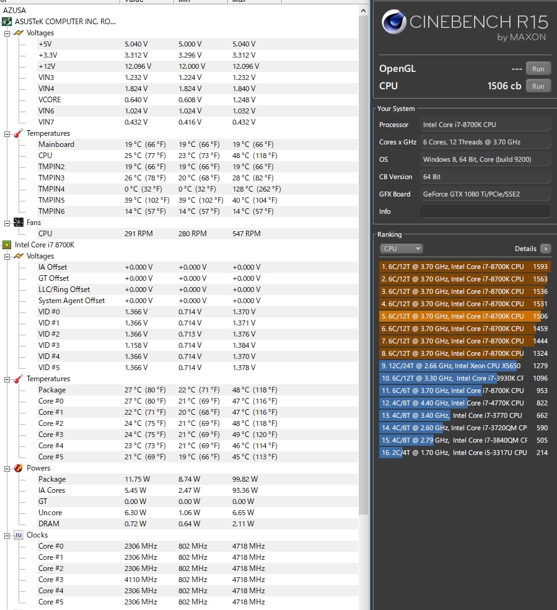
Task: Select ranking entry 9 Intel Xeon X5650
Action: coord(465,366)
